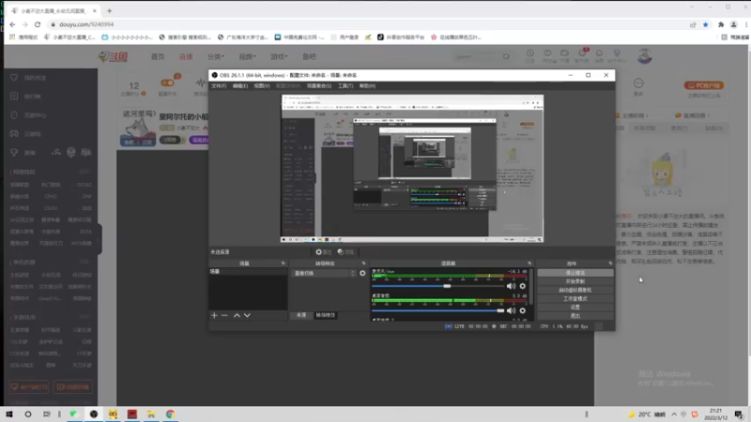Screen dimensions: 751x422
Task: Mute the desktop audio channel speaker
Action: point(511,310)
